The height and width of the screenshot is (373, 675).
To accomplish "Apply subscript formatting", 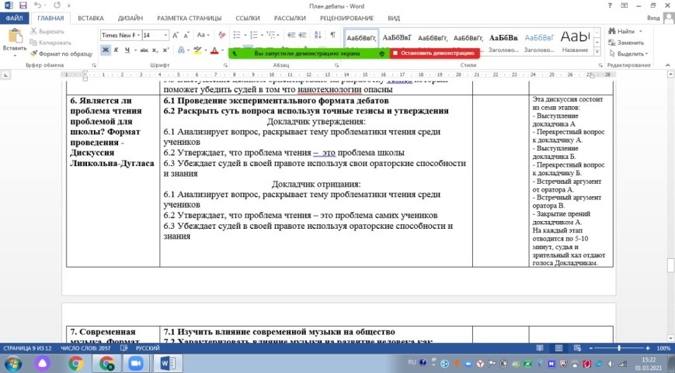I will [155, 50].
